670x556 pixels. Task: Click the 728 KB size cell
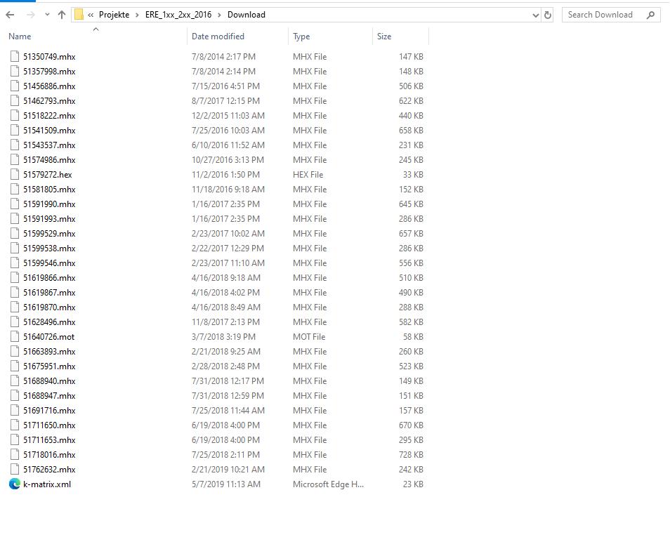click(411, 455)
